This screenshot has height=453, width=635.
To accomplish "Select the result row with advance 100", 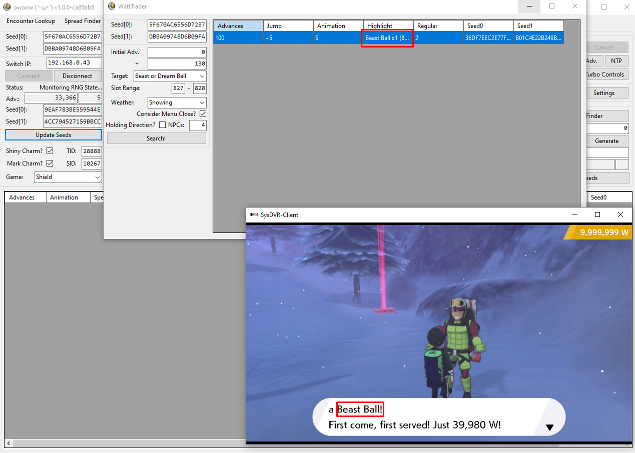I will pos(388,37).
